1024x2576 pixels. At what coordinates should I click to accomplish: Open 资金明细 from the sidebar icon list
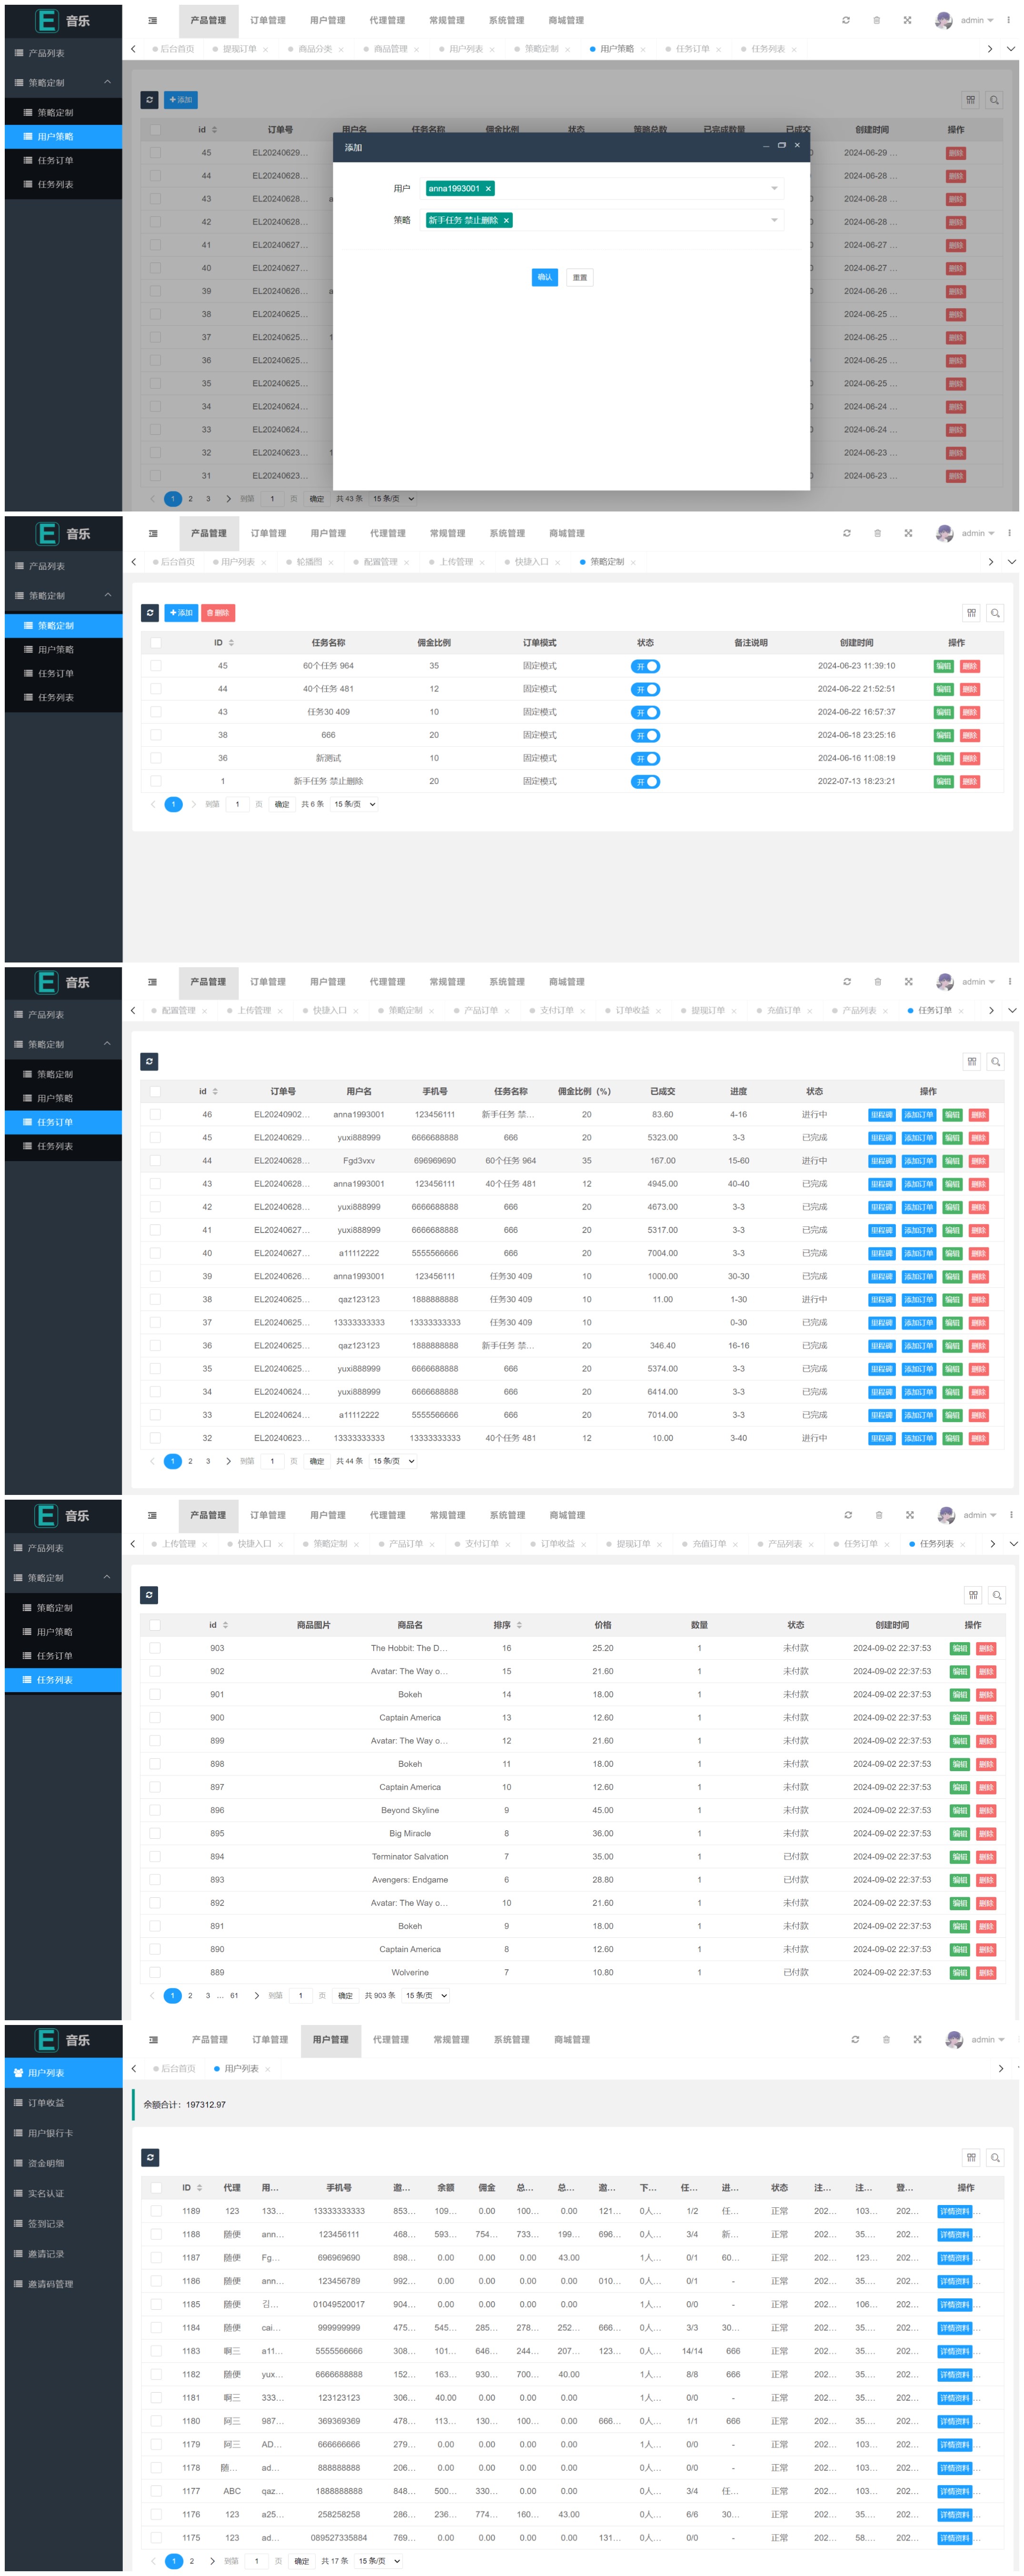point(45,2163)
